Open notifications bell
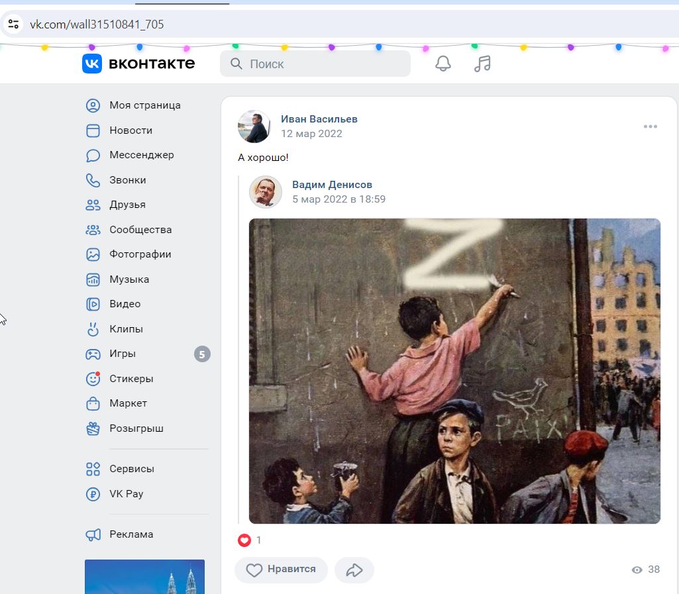 pyautogui.click(x=443, y=64)
